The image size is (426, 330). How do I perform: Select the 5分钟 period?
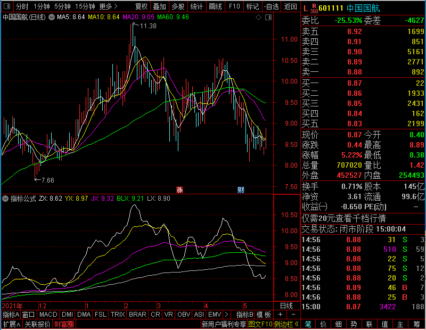(62, 6)
